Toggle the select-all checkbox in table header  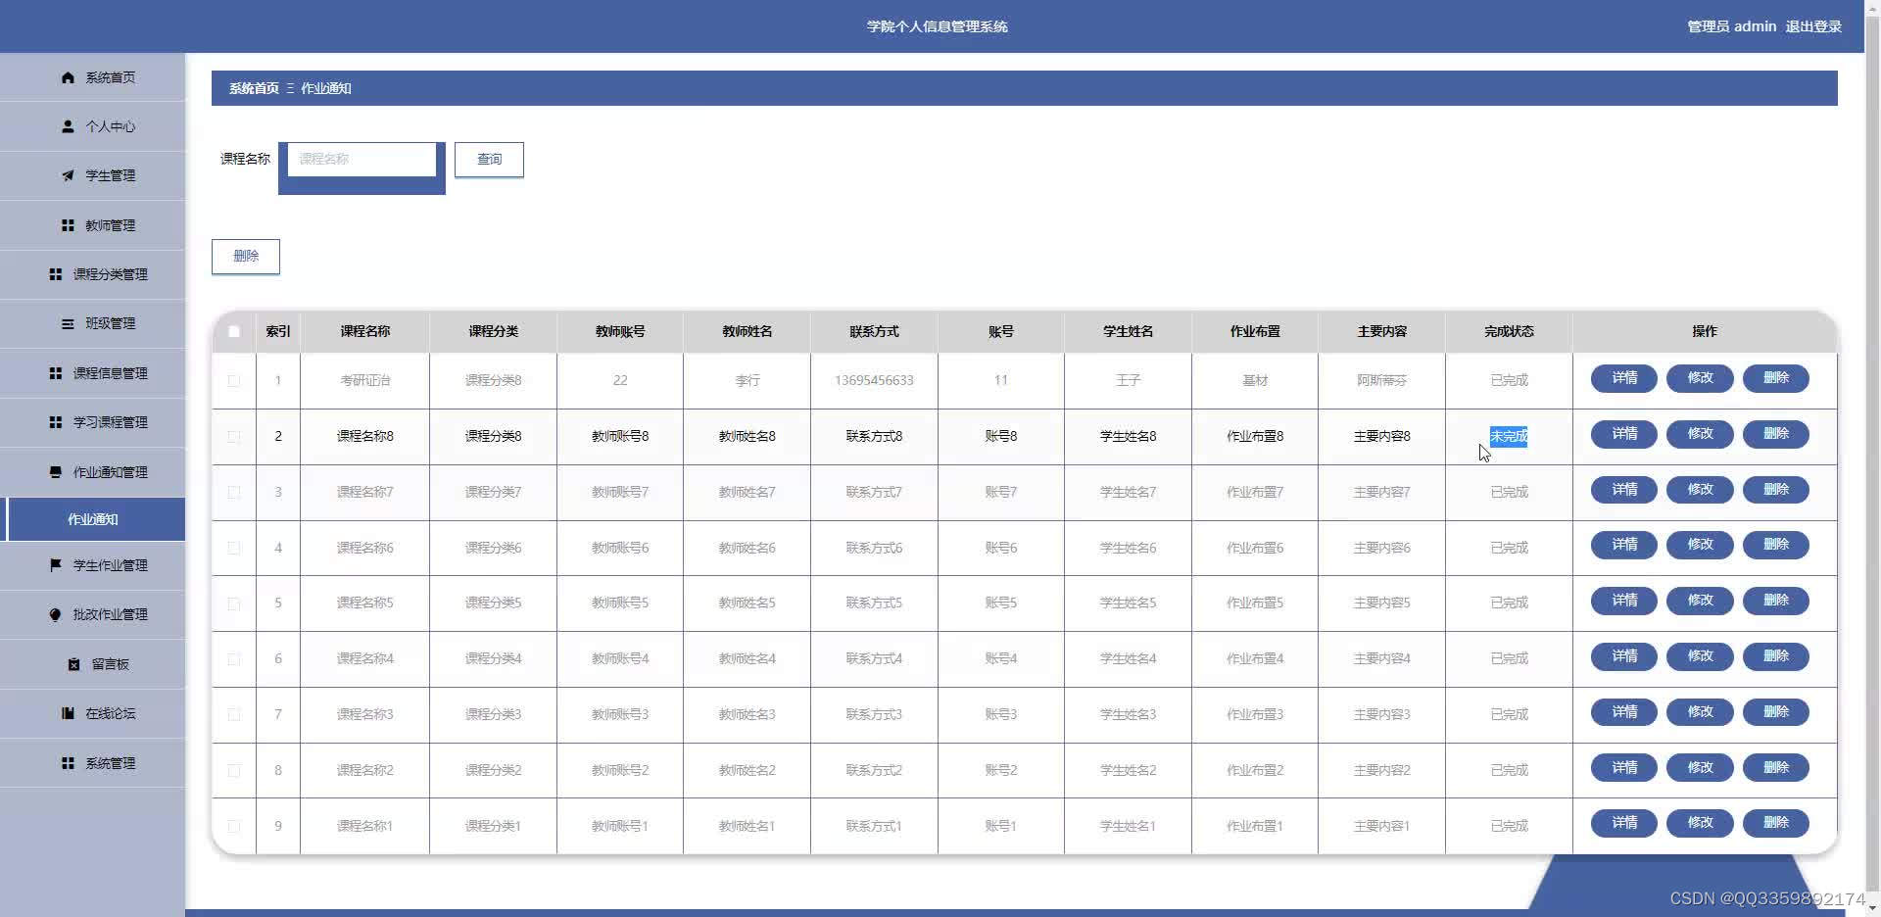[x=234, y=331]
